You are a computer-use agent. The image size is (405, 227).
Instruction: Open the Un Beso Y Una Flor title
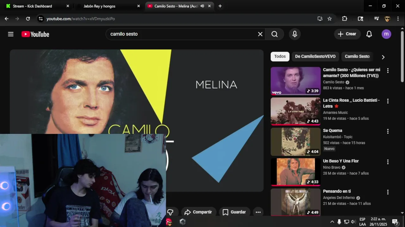341,161
